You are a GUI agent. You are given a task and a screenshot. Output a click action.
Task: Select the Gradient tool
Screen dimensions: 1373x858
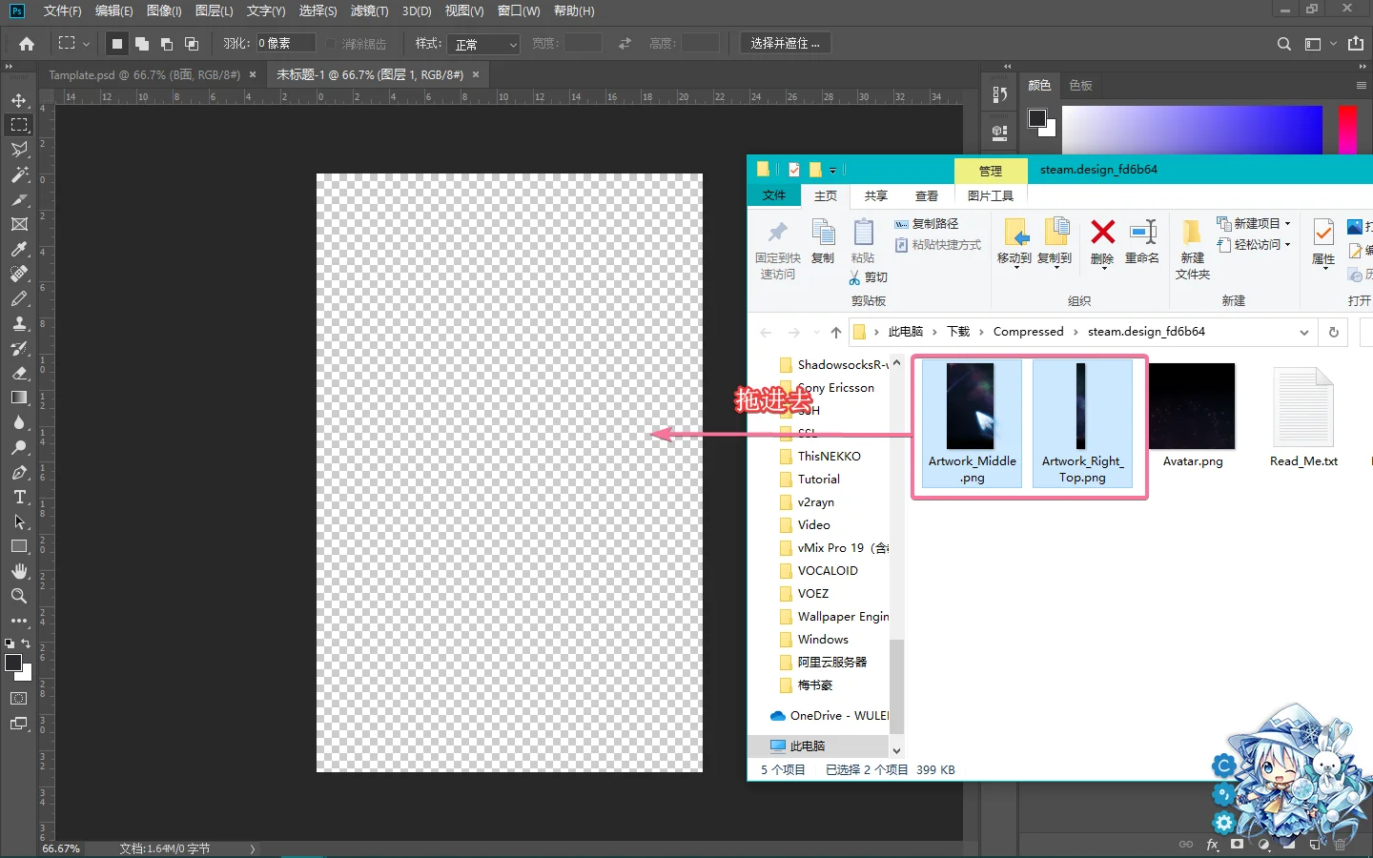coord(19,398)
